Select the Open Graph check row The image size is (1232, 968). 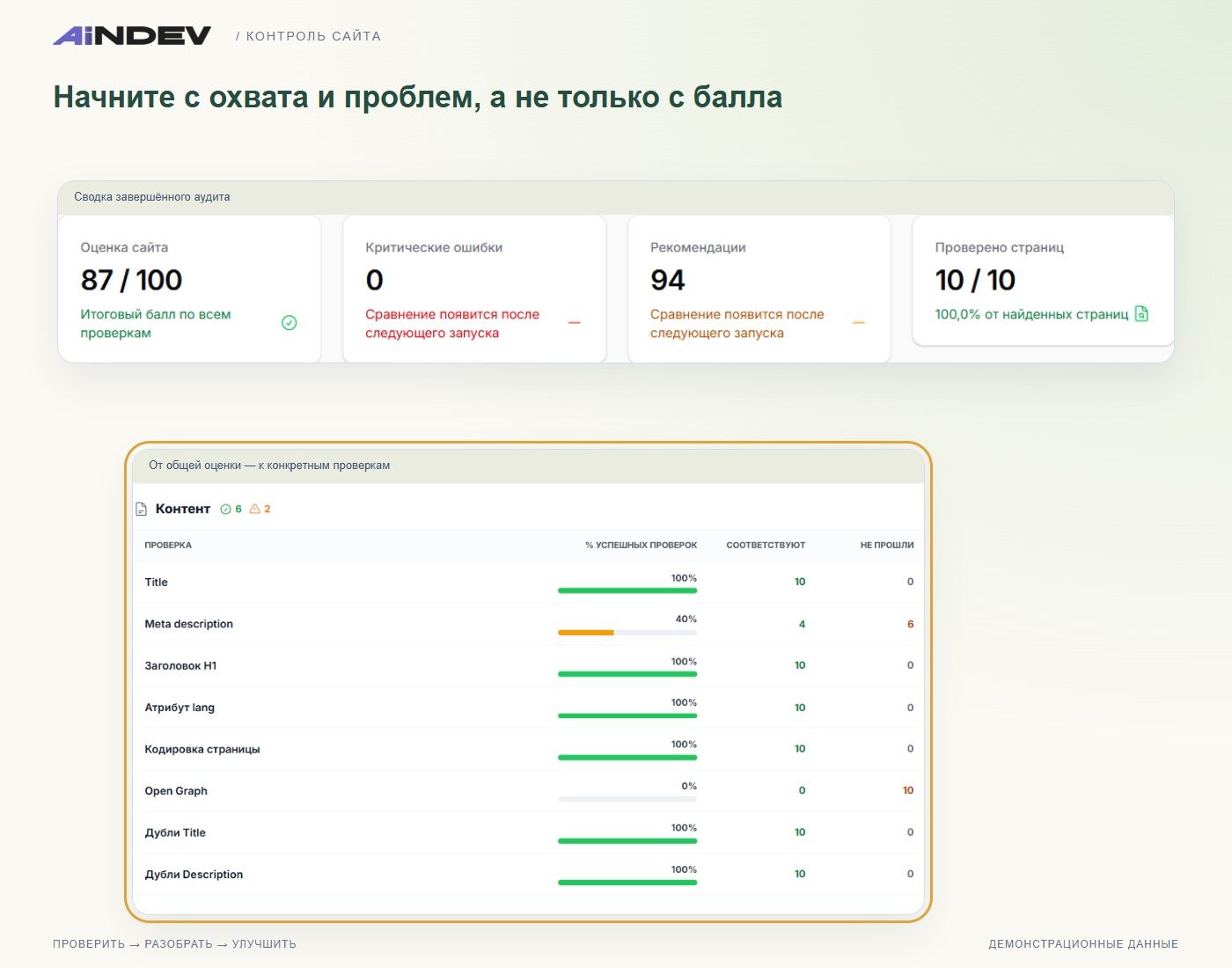click(528, 790)
